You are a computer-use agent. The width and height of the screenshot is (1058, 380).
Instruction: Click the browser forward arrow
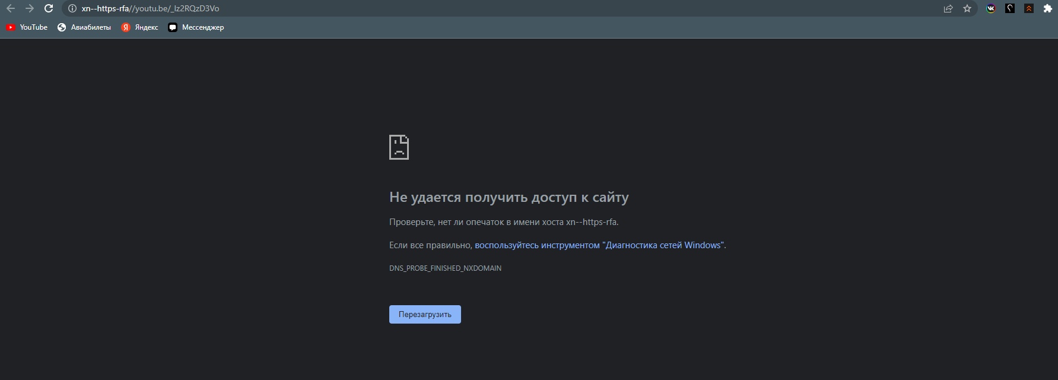[x=30, y=8]
